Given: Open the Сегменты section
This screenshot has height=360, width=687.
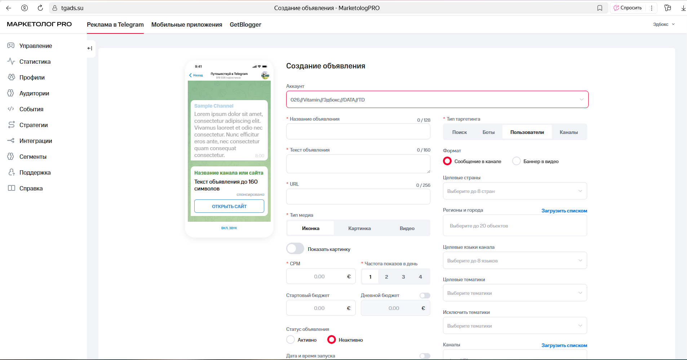Looking at the screenshot, I should [x=32, y=157].
